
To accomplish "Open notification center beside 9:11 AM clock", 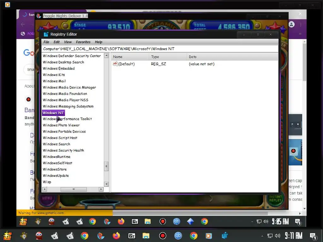I will click(x=313, y=236).
